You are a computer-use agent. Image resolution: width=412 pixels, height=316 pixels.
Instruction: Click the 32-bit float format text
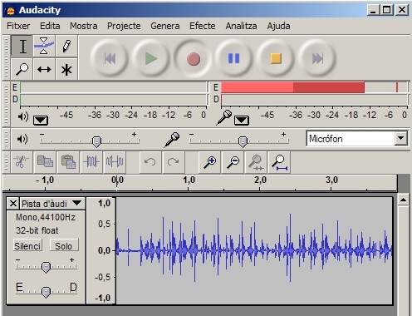click(x=37, y=230)
